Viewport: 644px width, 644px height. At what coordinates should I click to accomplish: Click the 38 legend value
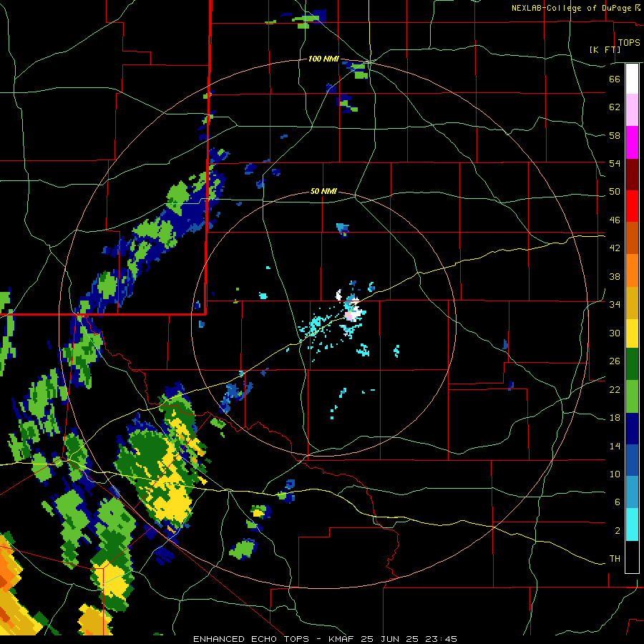[x=615, y=276]
